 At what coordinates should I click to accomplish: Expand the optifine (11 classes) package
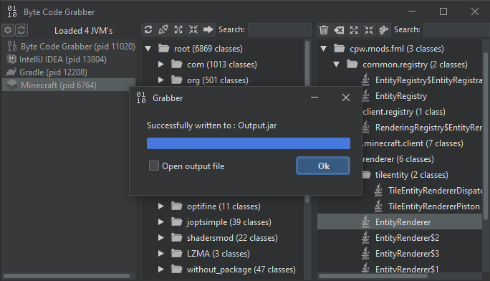[161, 206]
